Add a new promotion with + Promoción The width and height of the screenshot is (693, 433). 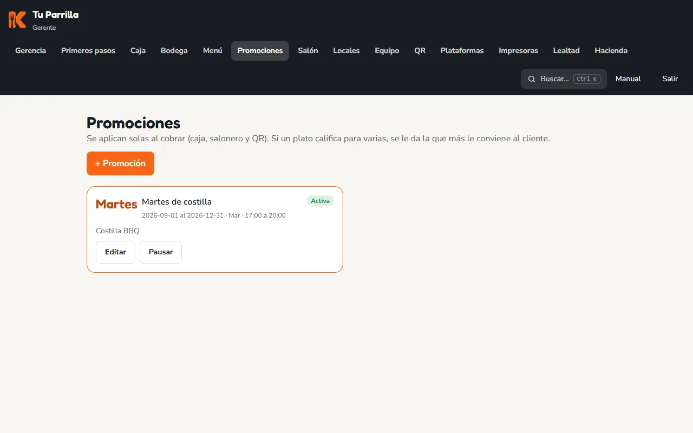[120, 163]
